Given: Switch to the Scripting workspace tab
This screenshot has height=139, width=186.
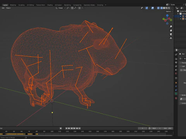Looking at the screenshot, I should (100, 5).
